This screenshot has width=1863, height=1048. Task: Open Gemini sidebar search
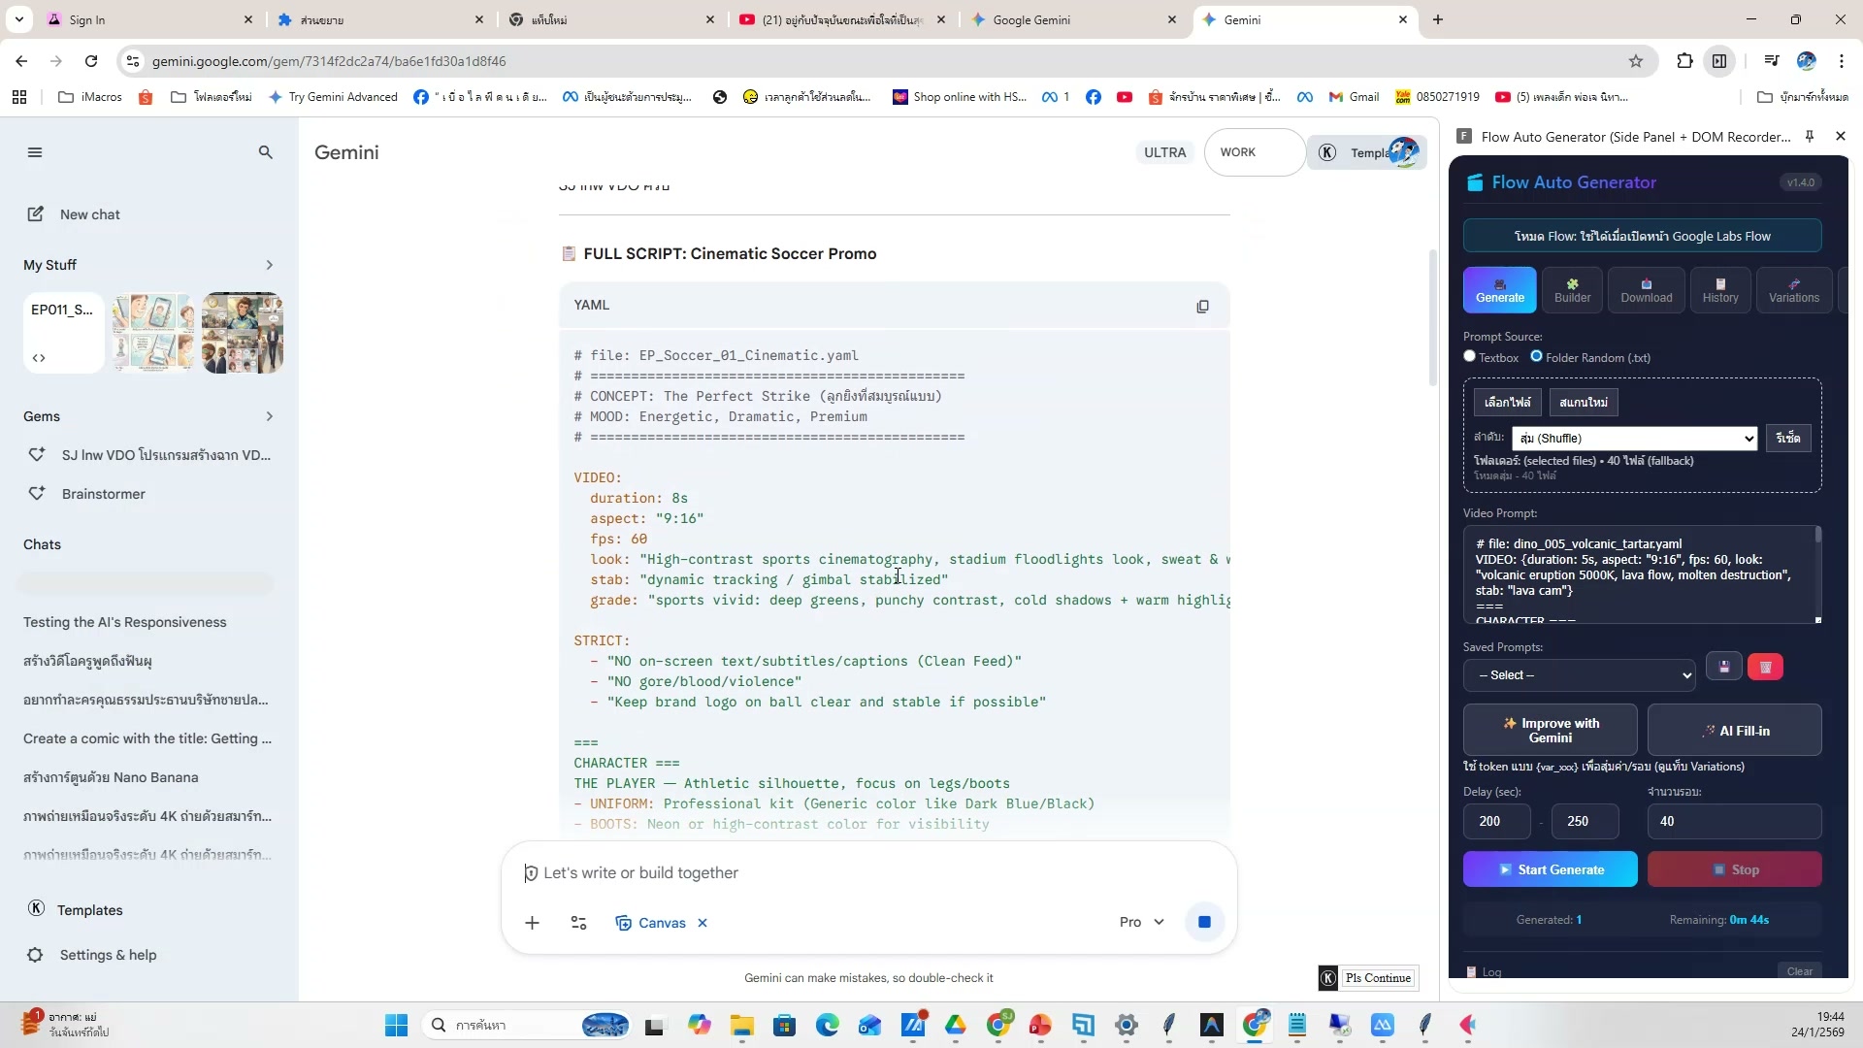pos(265,152)
